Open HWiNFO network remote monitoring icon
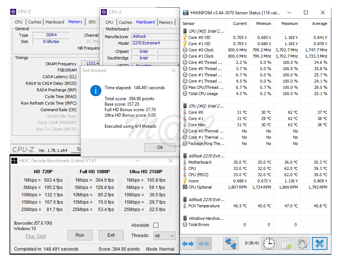This screenshot has height=262, width=341. click(x=231, y=244)
